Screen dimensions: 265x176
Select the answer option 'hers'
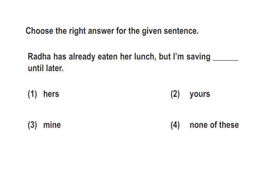pos(51,94)
